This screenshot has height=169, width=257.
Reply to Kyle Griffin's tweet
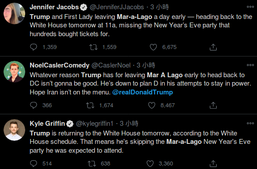click(34, 163)
